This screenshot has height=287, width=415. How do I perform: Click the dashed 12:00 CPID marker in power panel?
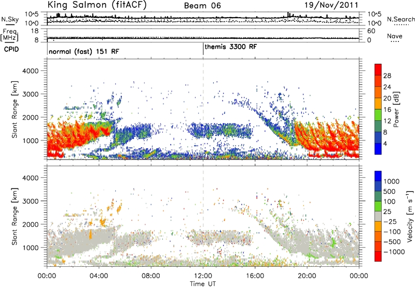203,109
